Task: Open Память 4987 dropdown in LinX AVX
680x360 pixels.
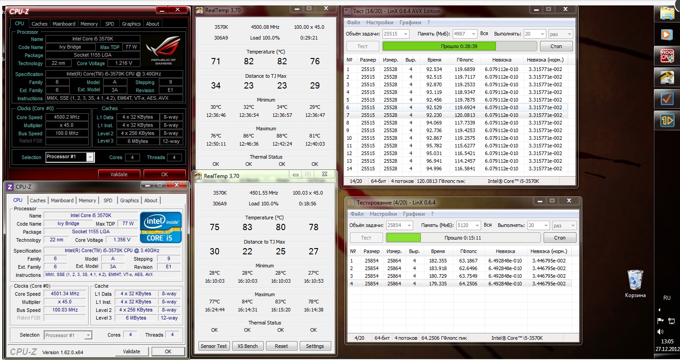Action: pos(464,34)
